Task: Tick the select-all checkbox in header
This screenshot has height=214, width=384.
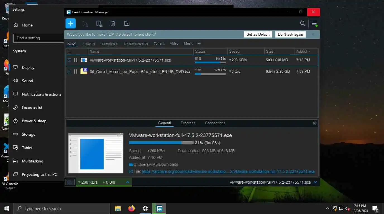Action: point(69,52)
